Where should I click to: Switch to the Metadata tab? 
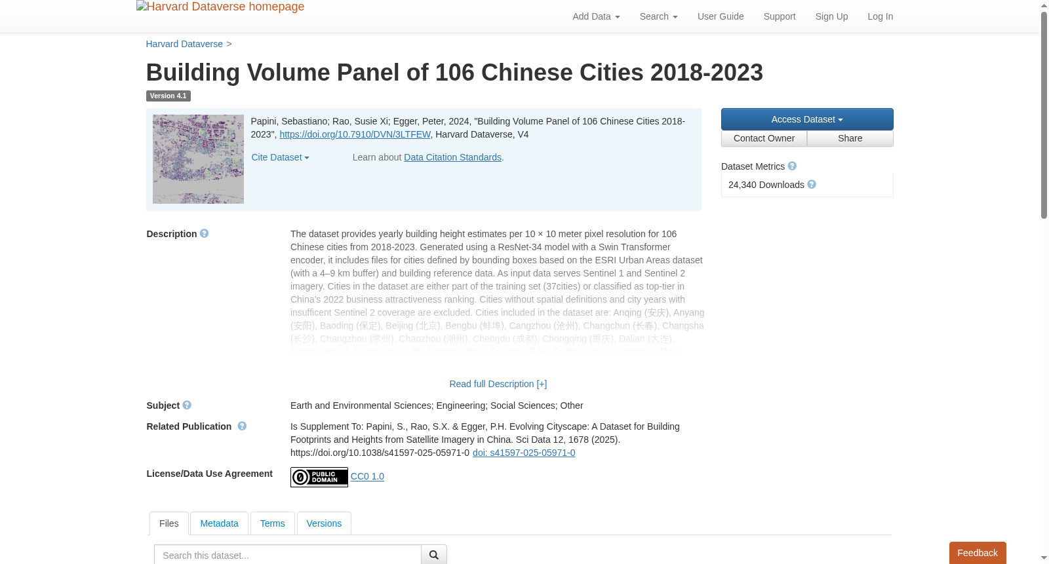(x=219, y=523)
